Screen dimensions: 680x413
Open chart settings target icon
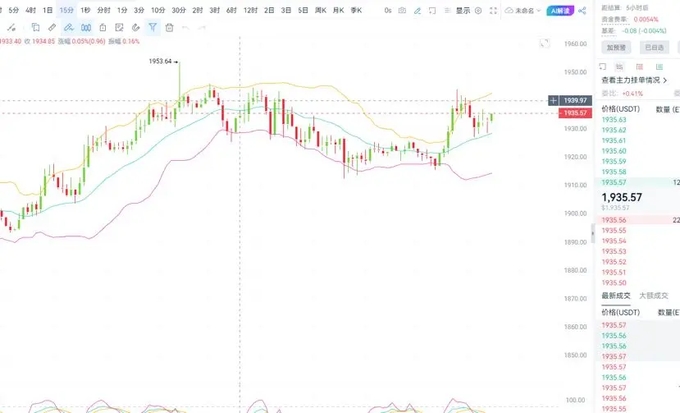(x=478, y=11)
